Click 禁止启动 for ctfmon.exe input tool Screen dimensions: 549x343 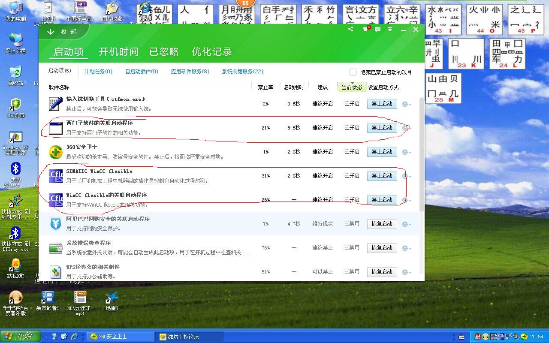(382, 104)
